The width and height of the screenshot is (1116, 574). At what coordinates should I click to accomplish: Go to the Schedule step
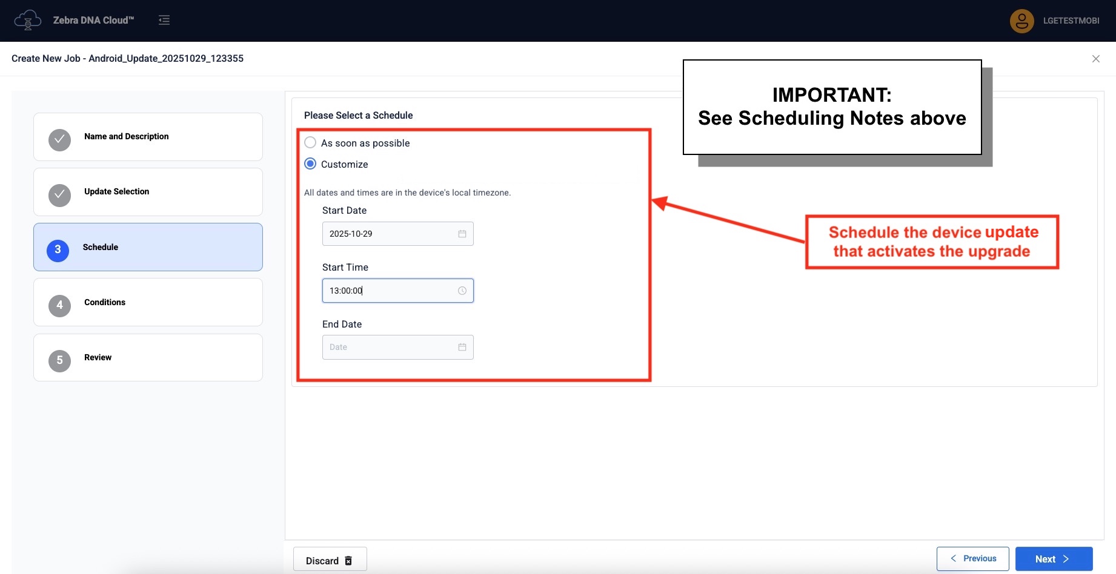point(148,247)
